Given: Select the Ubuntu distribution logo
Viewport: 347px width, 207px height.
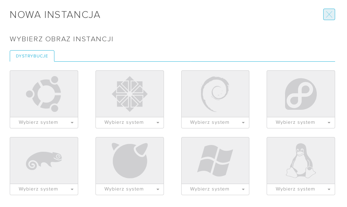Looking at the screenshot, I should (44, 94).
